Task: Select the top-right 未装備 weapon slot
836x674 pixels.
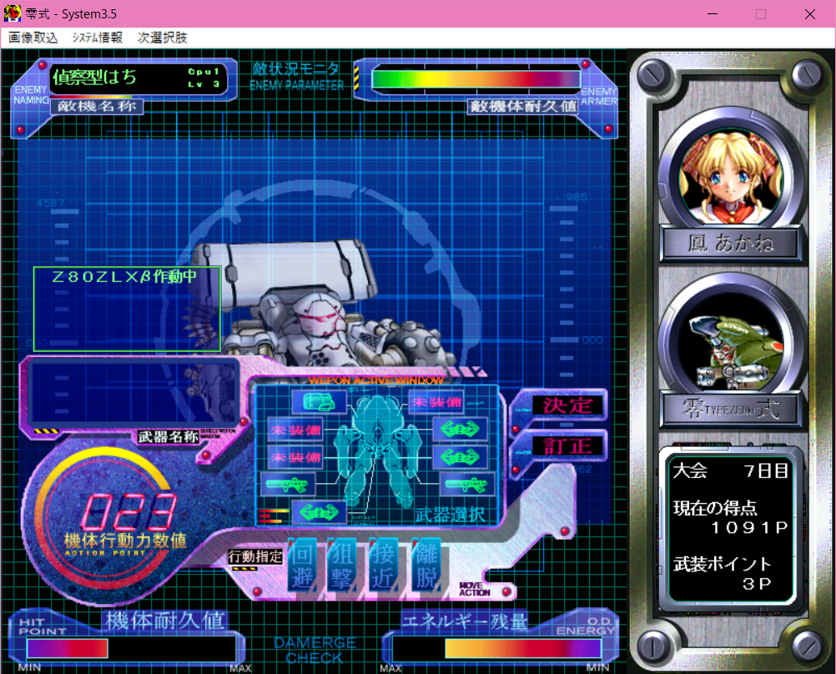Action: (436, 402)
